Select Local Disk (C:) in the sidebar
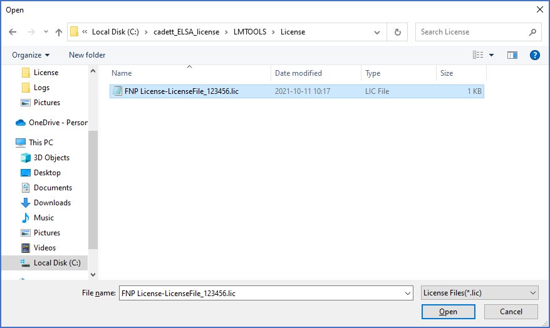 (44, 263)
